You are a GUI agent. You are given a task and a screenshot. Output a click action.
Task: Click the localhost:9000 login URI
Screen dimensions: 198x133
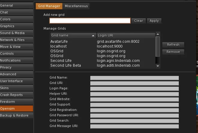[109, 46]
